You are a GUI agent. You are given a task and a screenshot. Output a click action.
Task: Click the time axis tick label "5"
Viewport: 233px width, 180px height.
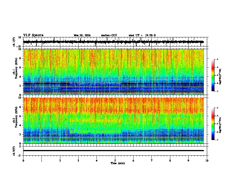115,161
